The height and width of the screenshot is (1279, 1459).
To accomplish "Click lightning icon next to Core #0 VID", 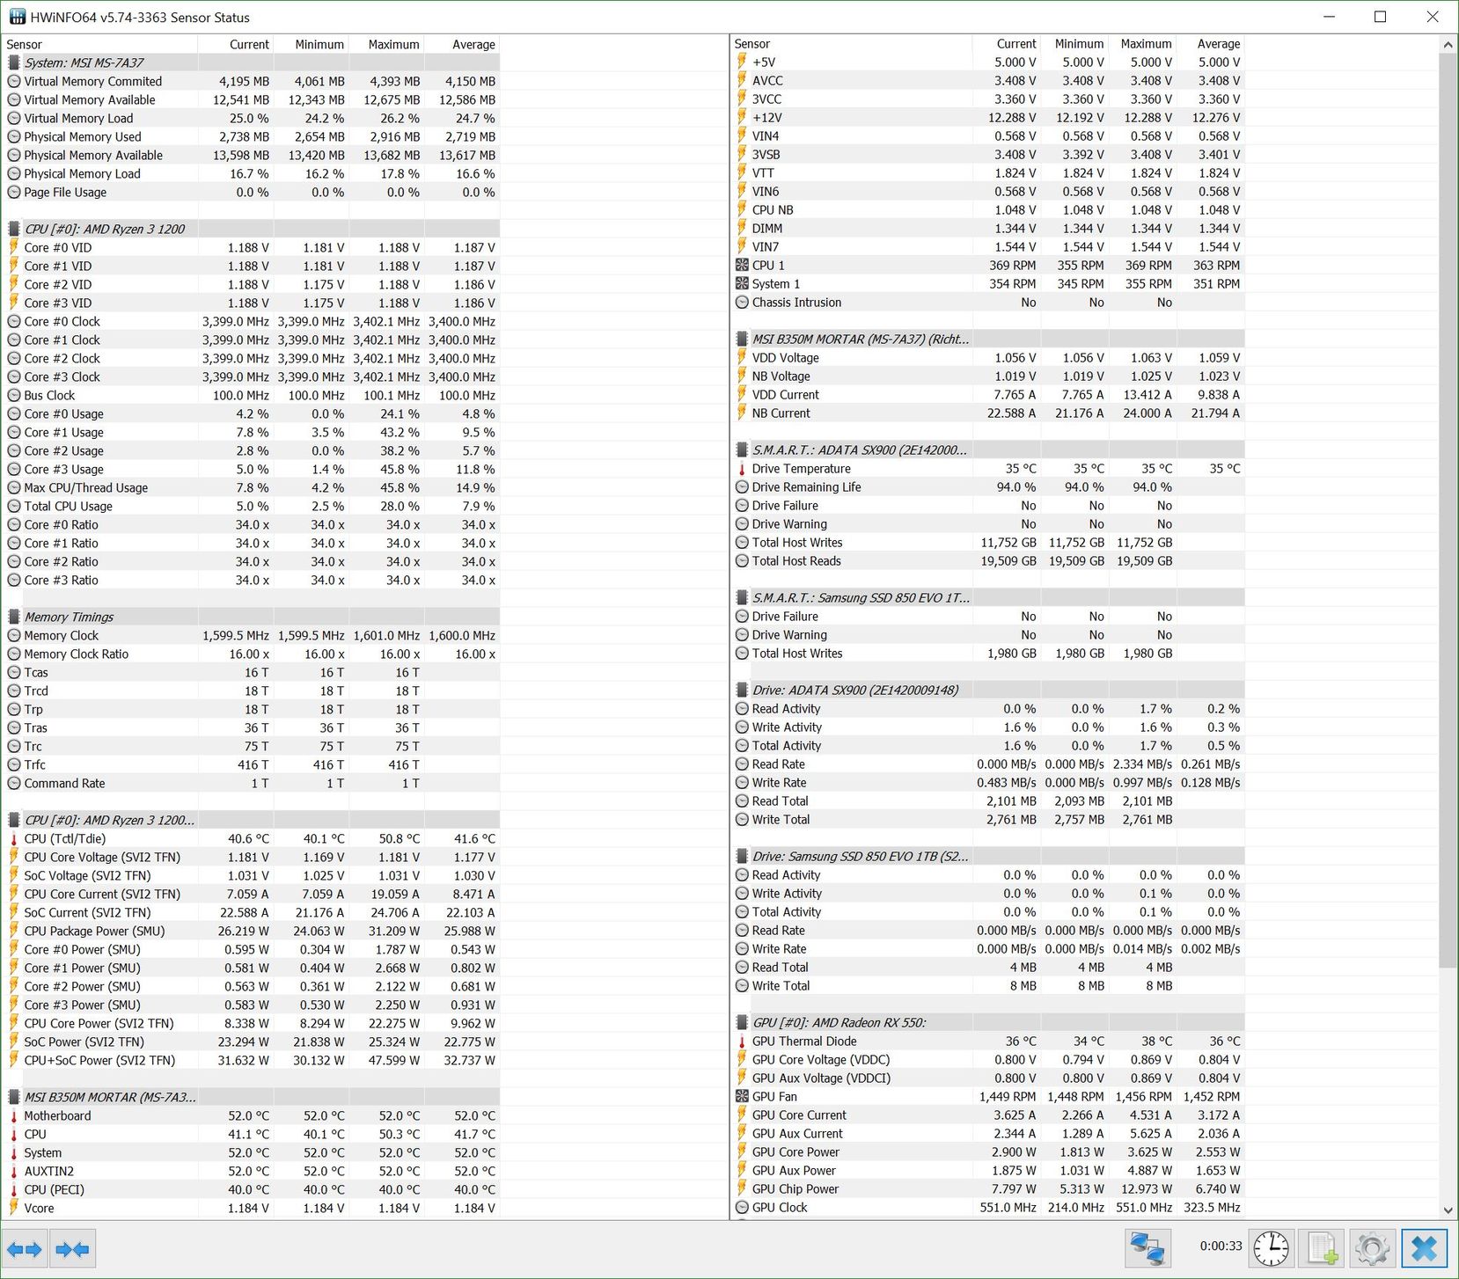I will pyautogui.click(x=14, y=247).
